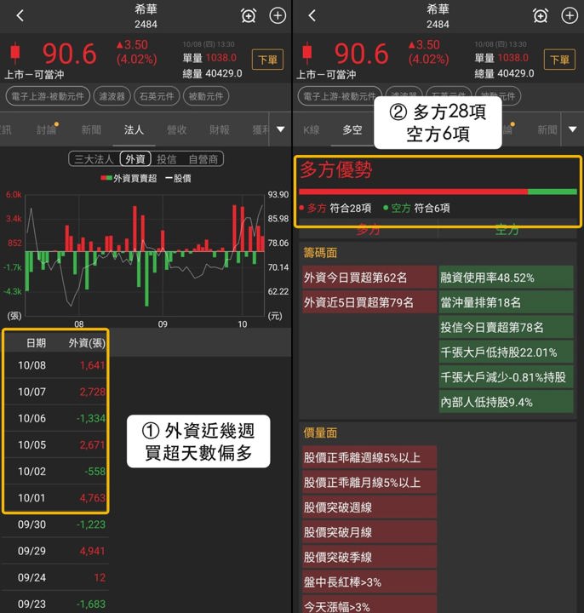Select the 10/08 row
This screenshot has height=613, width=584.
click(56, 365)
